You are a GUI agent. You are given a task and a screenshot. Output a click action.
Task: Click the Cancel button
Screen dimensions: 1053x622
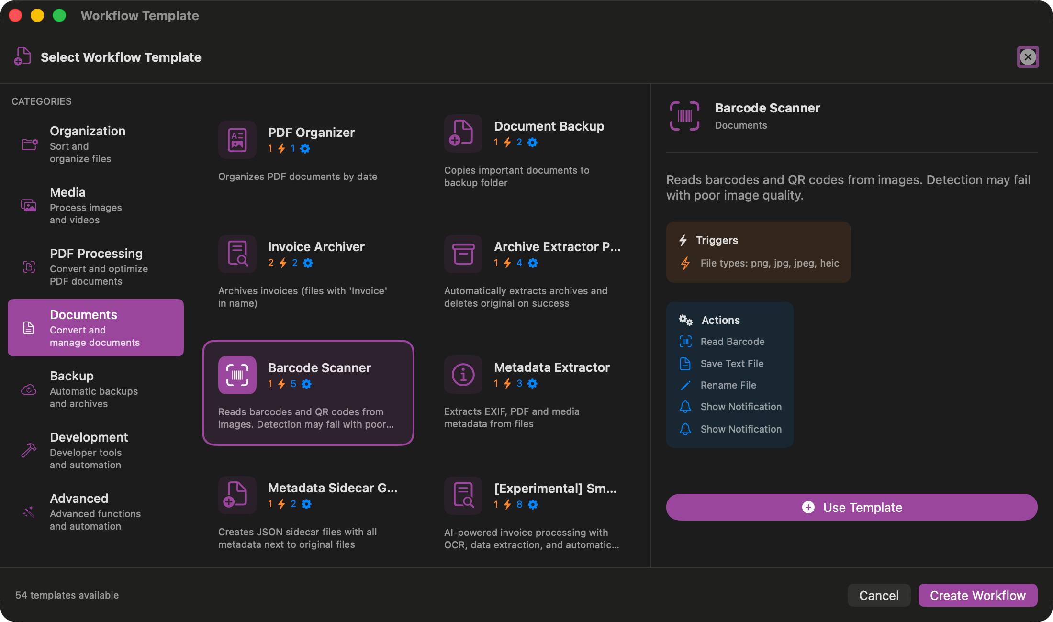879,595
